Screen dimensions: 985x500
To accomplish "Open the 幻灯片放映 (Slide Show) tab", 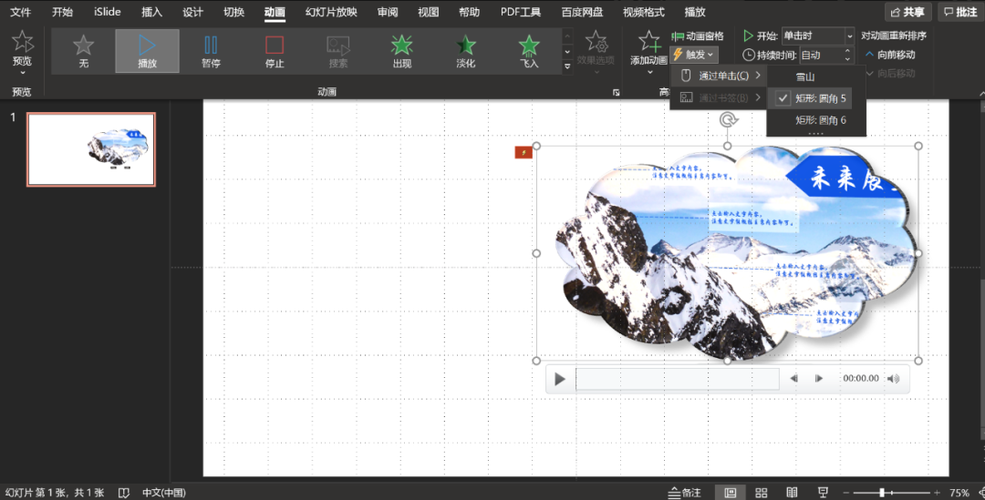I will [331, 12].
